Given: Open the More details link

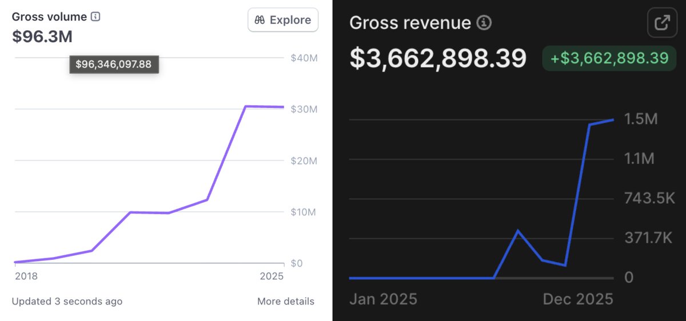Looking at the screenshot, I should click(x=286, y=301).
